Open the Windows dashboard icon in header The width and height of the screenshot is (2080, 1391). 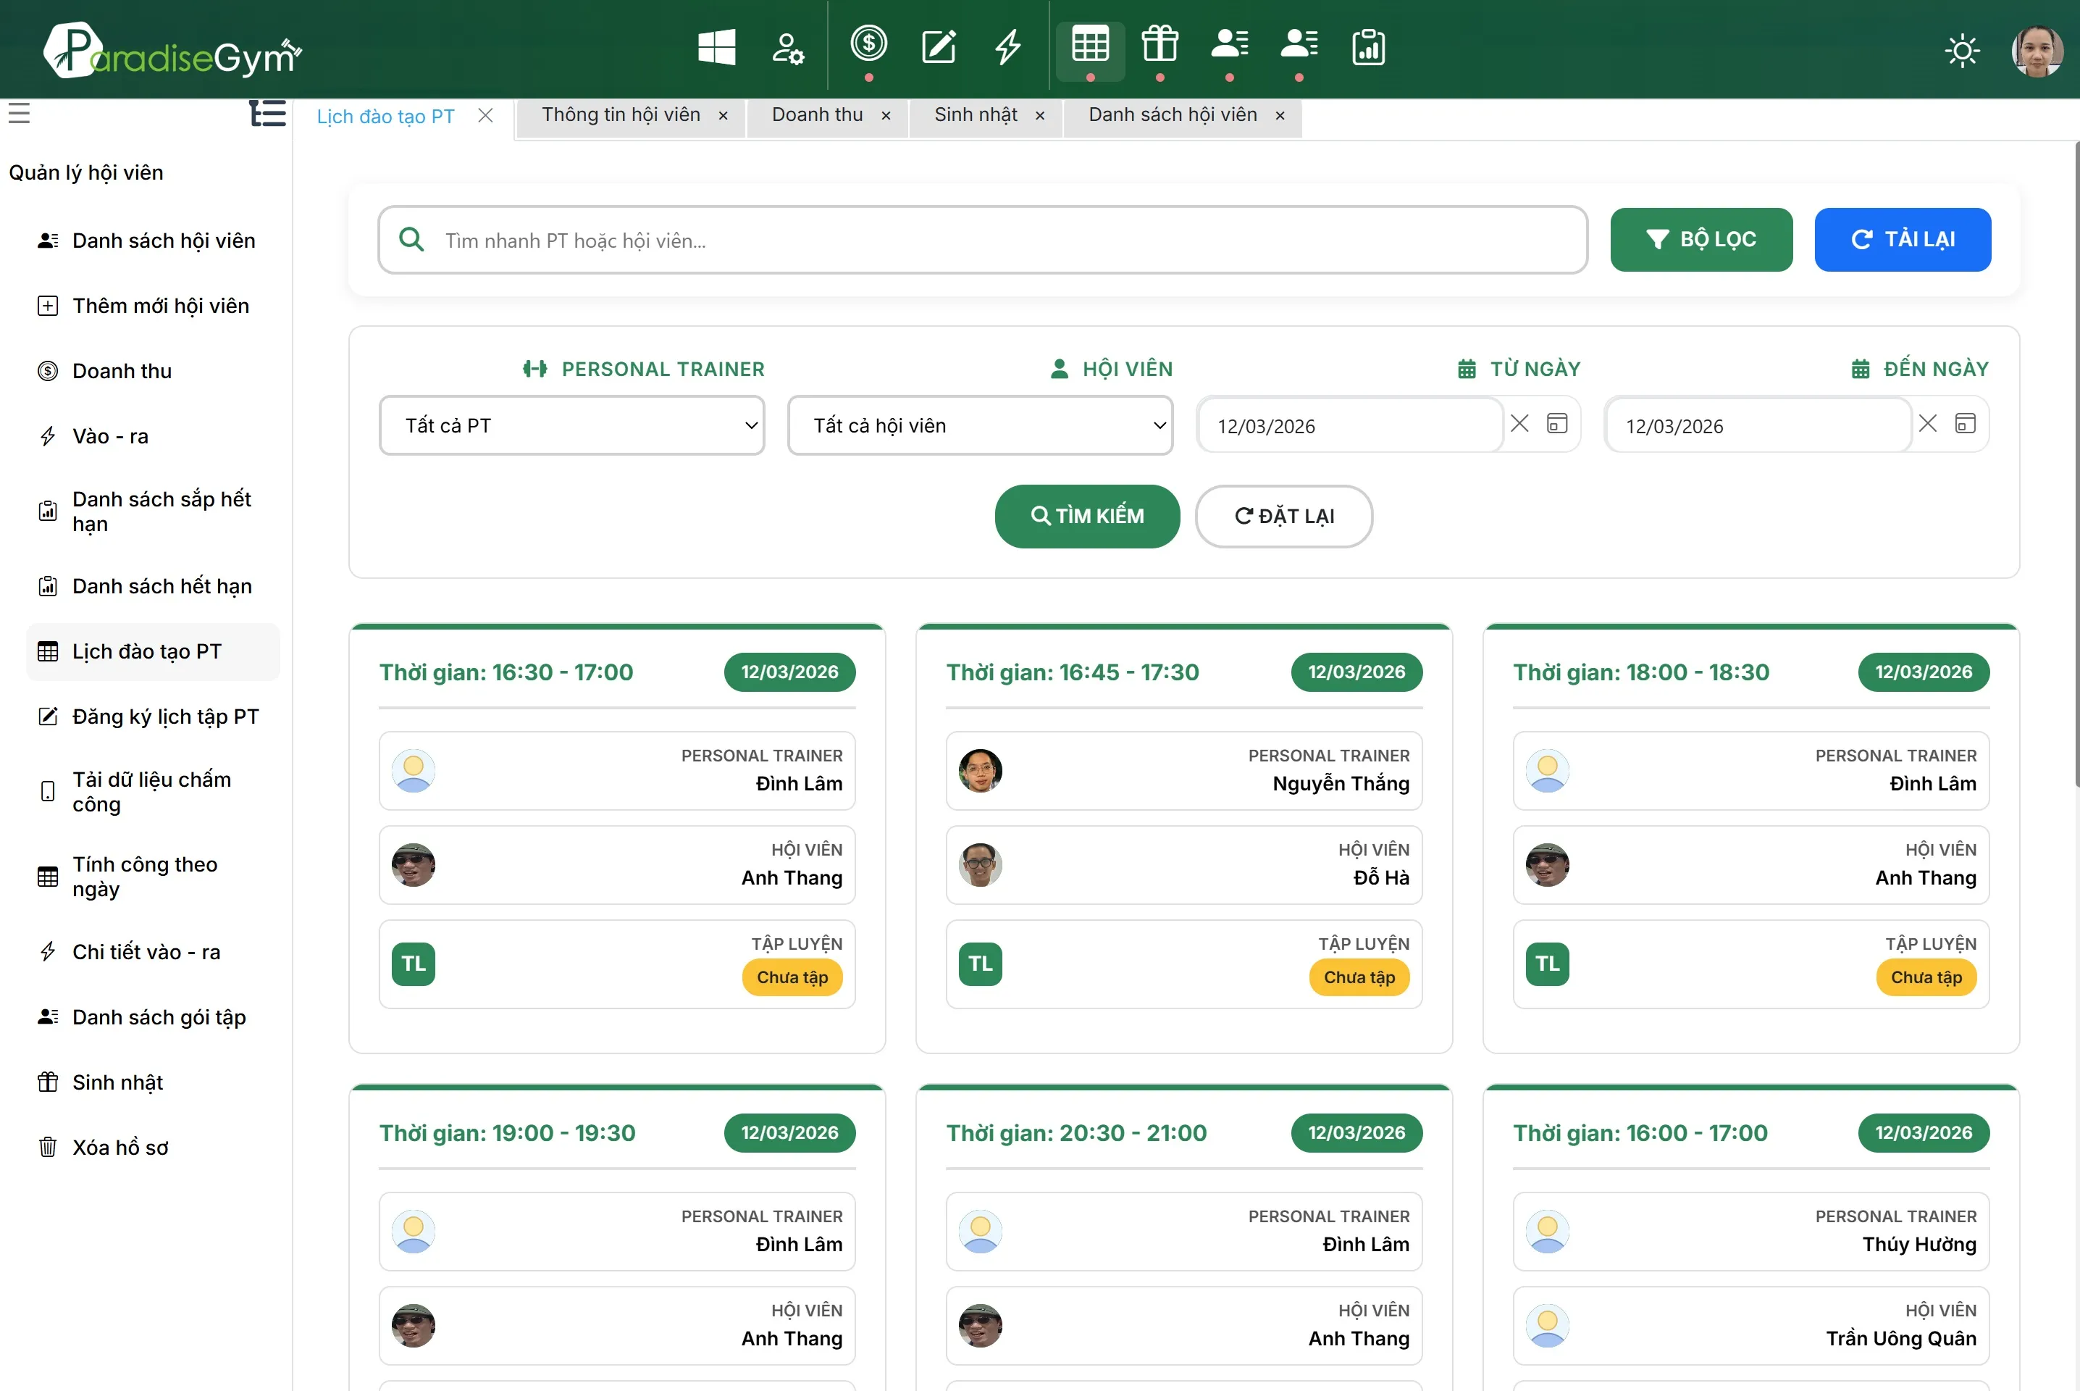716,47
